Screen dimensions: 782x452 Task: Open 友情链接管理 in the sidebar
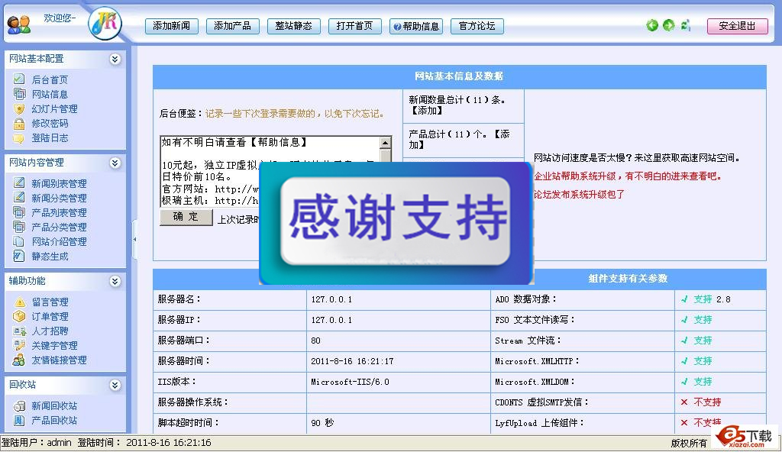59,360
